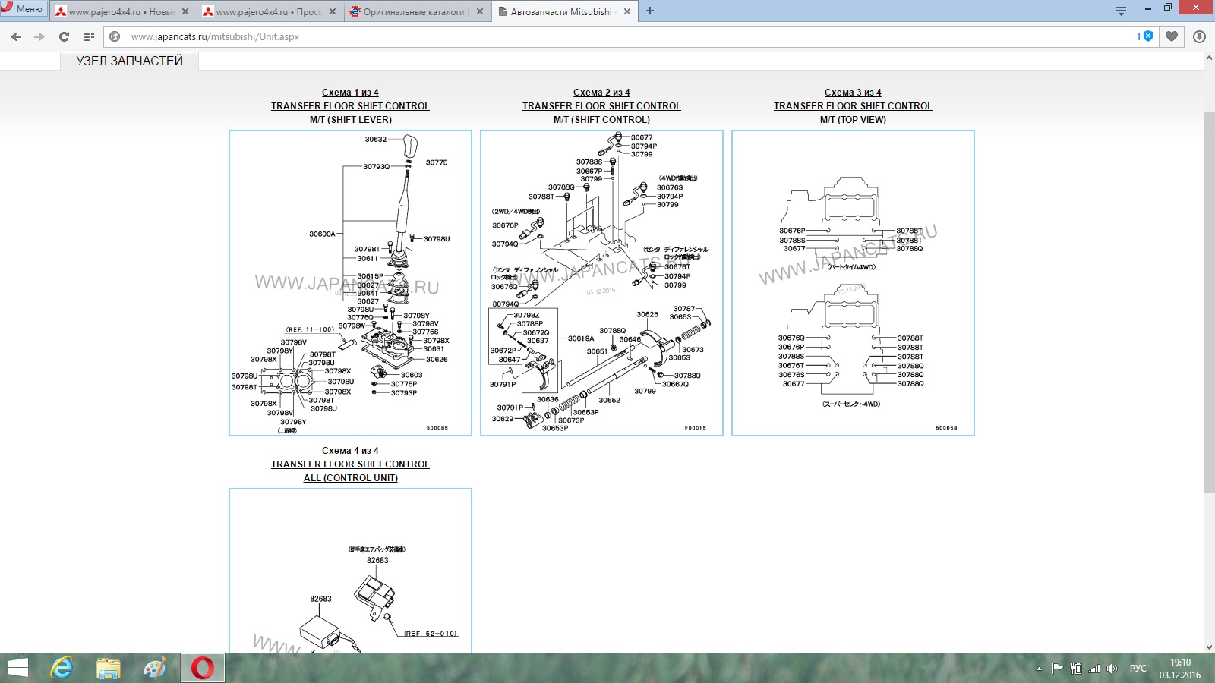Click the ad blocker shield icon
The width and height of the screenshot is (1215, 683).
[1147, 36]
